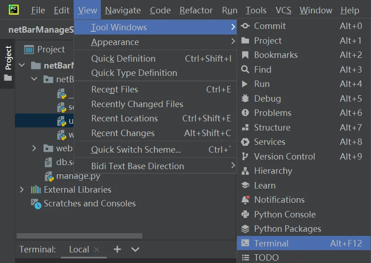Screen dimensions: 371x263
Task: Open terminal session dropdown chevron
Action: [x=135, y=249]
